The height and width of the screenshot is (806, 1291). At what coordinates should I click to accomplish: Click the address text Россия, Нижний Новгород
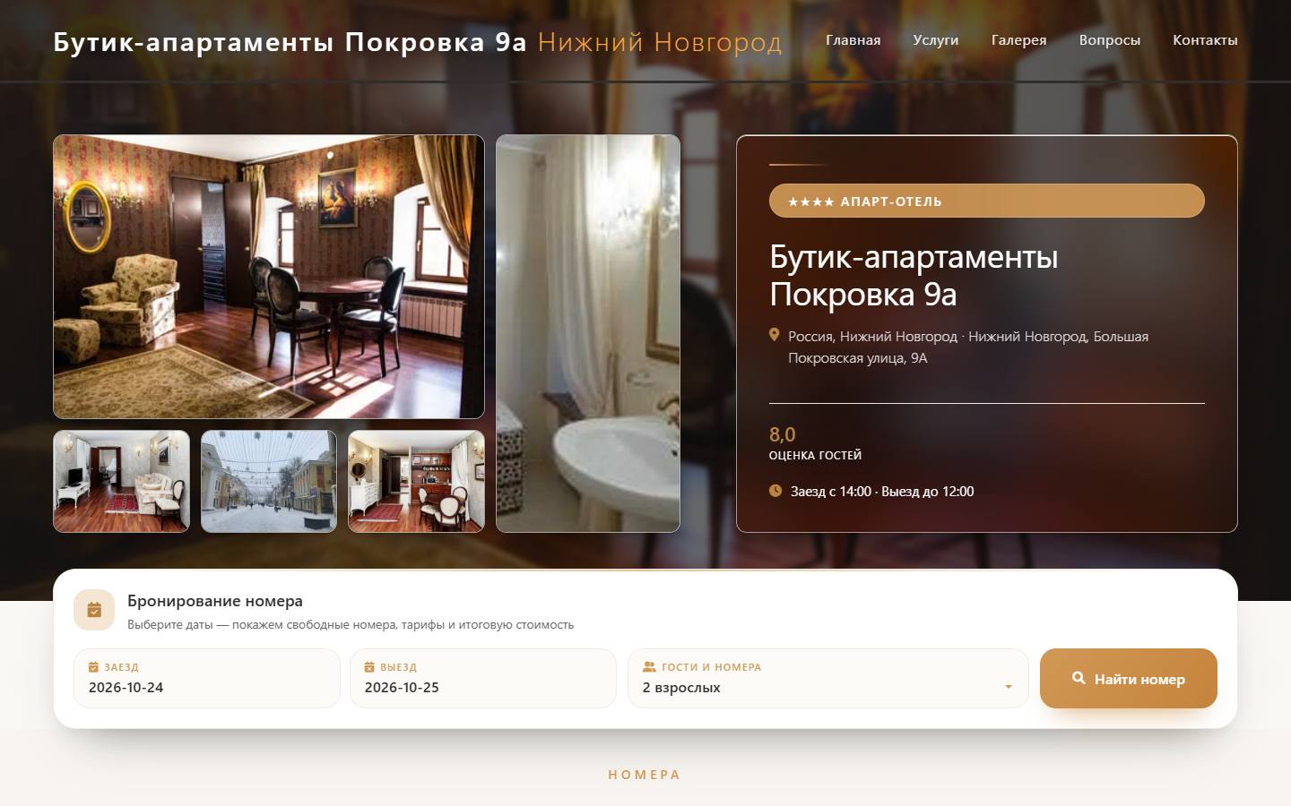coord(968,347)
